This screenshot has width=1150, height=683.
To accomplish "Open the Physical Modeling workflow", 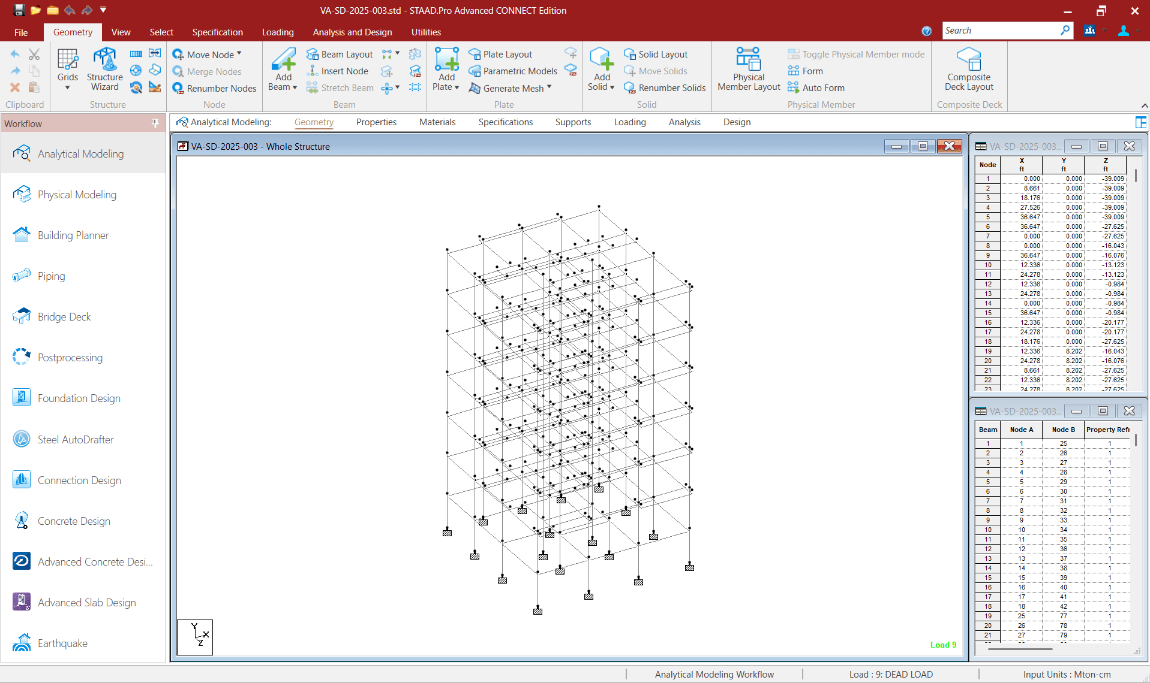I will [x=83, y=195].
